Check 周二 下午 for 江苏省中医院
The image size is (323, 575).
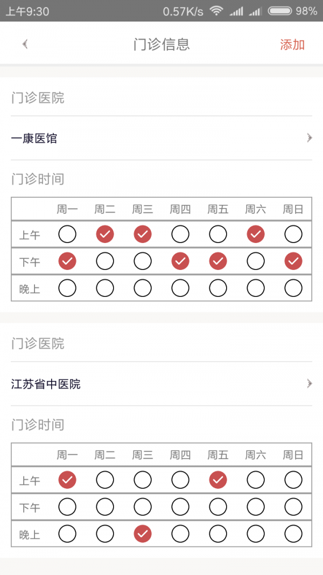point(105,507)
